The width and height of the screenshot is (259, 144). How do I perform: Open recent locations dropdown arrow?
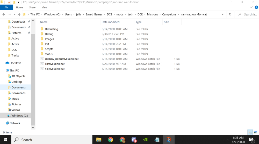tap(15, 14)
